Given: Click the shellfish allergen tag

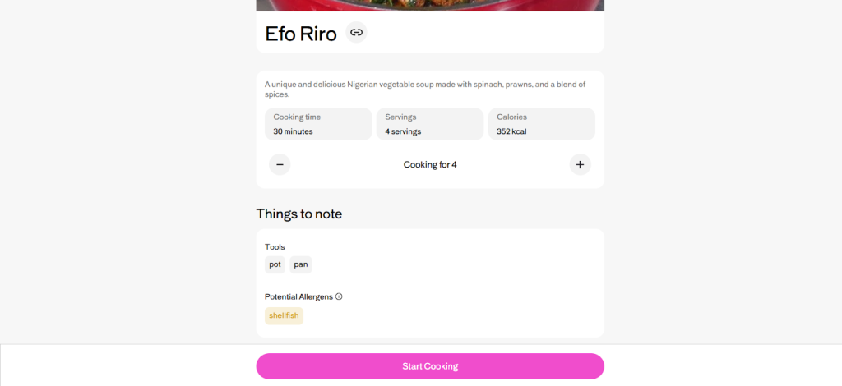Looking at the screenshot, I should [x=284, y=315].
